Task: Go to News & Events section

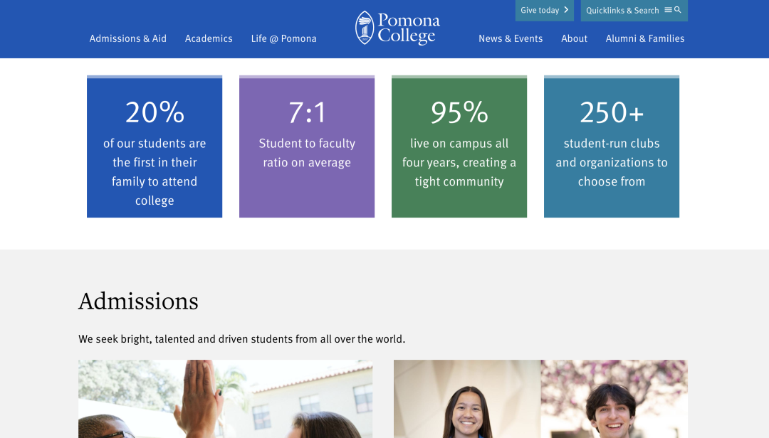Action: (511, 38)
